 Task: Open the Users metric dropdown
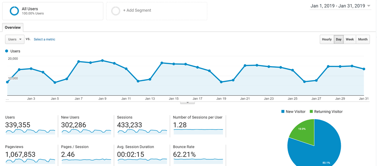(x=15, y=39)
